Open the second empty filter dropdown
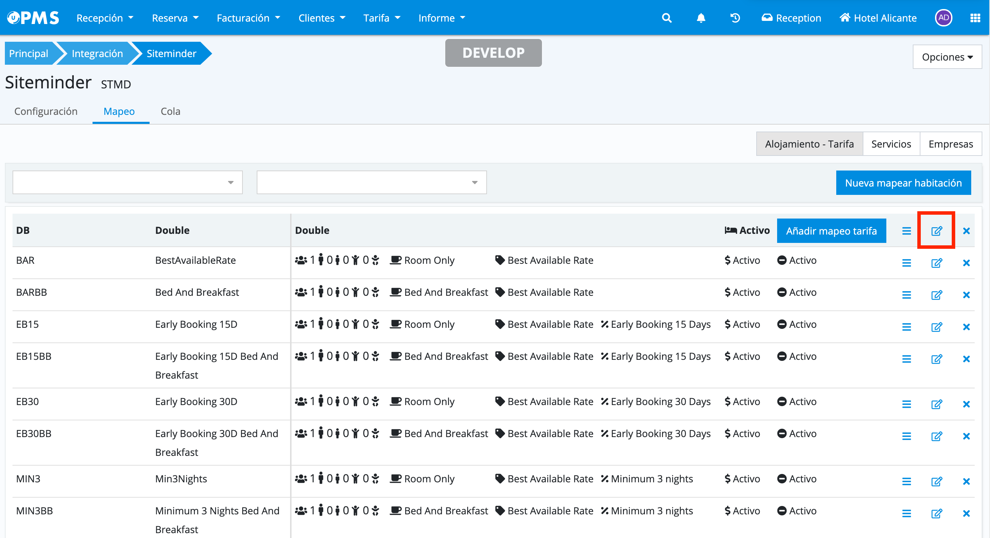 pyautogui.click(x=371, y=182)
